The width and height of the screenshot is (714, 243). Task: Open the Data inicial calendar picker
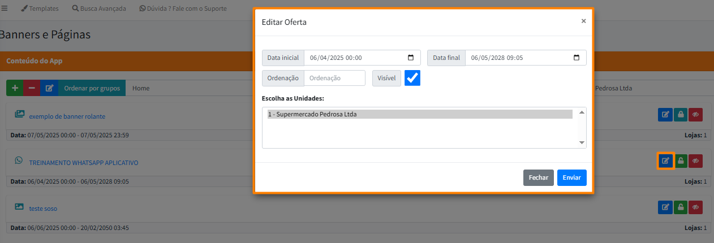[x=411, y=58]
